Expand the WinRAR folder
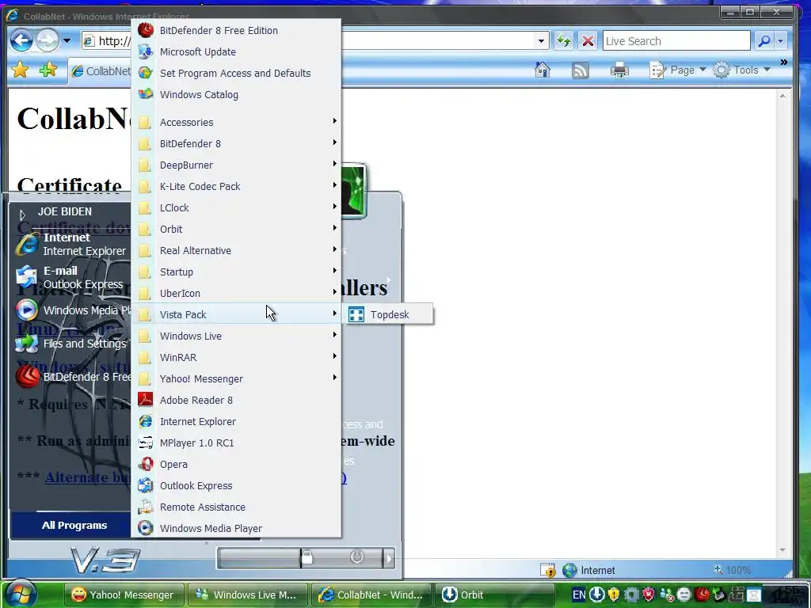This screenshot has height=608, width=811. (x=236, y=358)
